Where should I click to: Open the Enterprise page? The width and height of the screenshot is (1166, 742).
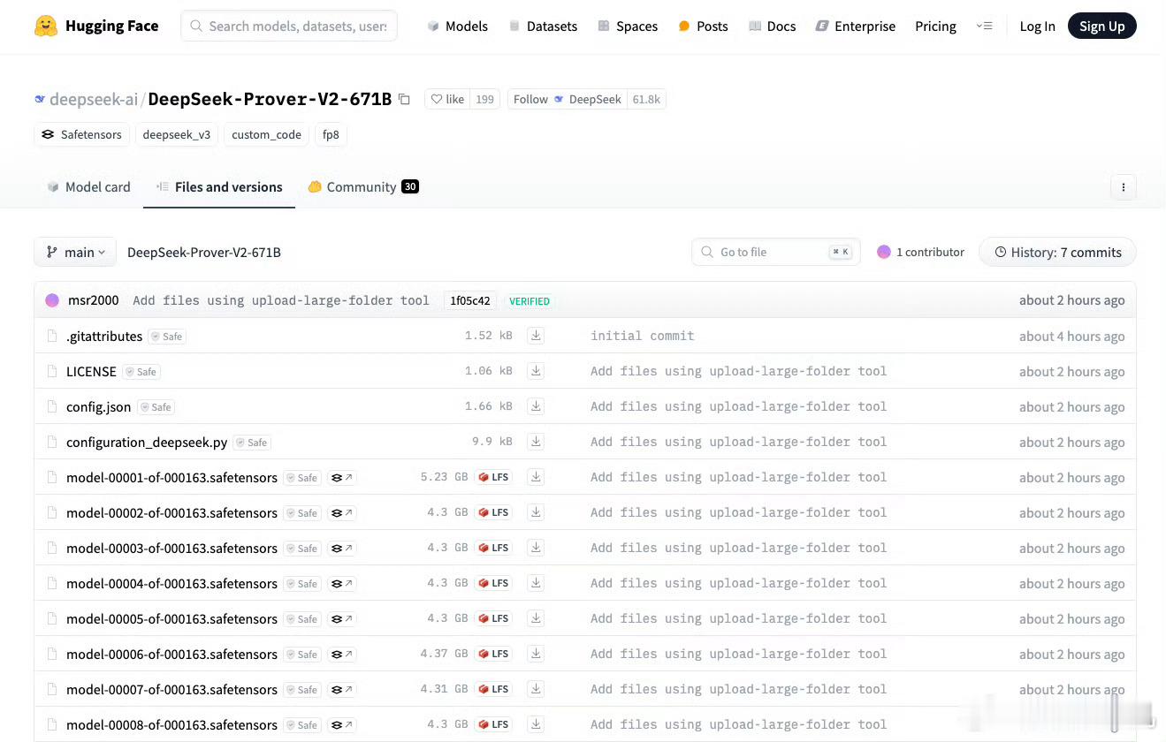pos(855,26)
